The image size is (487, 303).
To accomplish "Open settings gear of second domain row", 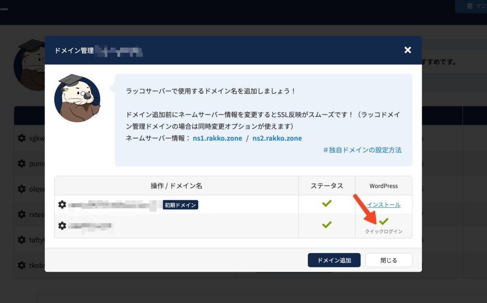I will 62,226.
